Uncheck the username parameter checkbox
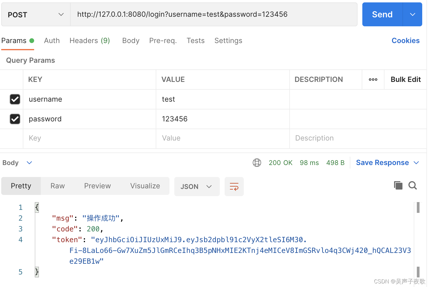Screen dimensions: 430x287 (15, 99)
